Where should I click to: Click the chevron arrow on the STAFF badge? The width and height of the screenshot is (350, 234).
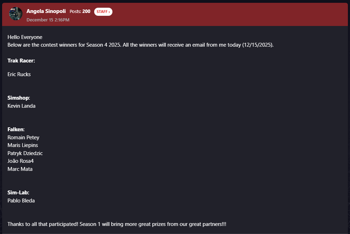click(109, 12)
